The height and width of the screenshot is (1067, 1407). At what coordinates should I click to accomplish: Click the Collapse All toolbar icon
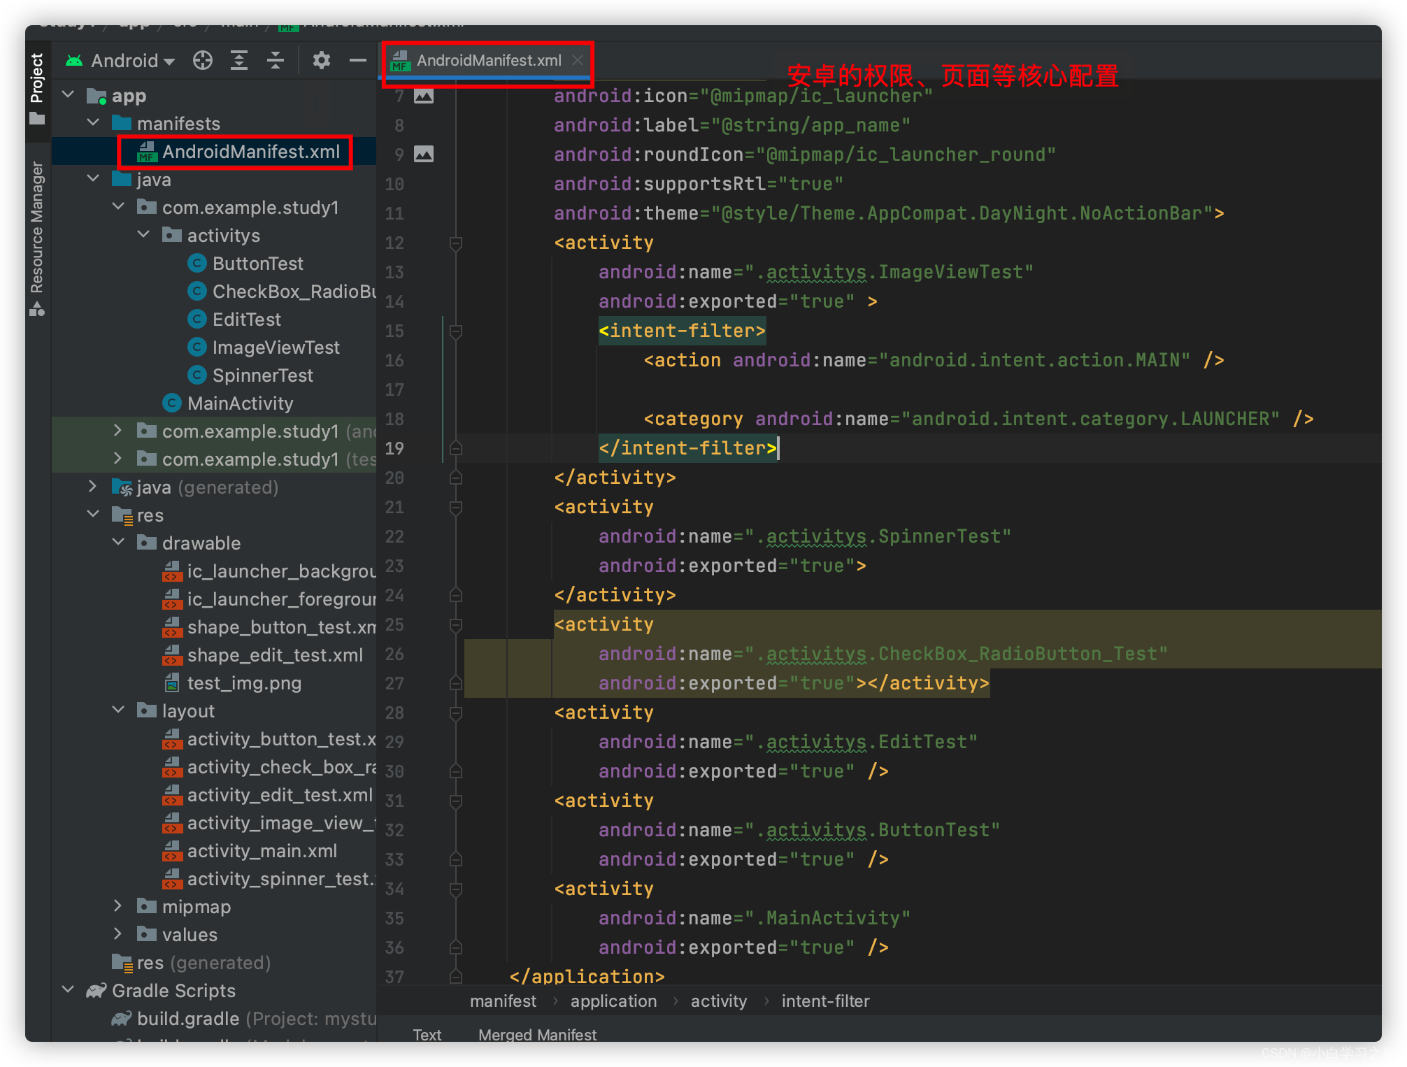pyautogui.click(x=276, y=61)
